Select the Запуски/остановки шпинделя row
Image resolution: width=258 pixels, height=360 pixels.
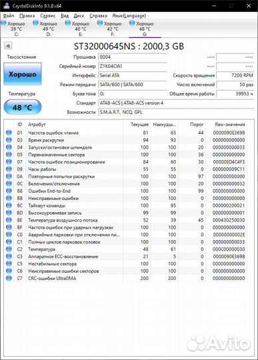click(125, 147)
